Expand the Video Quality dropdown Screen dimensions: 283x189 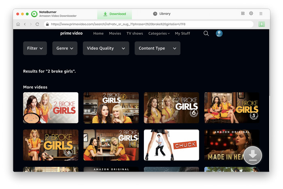click(106, 48)
